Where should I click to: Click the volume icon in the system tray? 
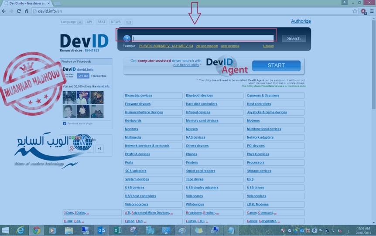click(339, 231)
